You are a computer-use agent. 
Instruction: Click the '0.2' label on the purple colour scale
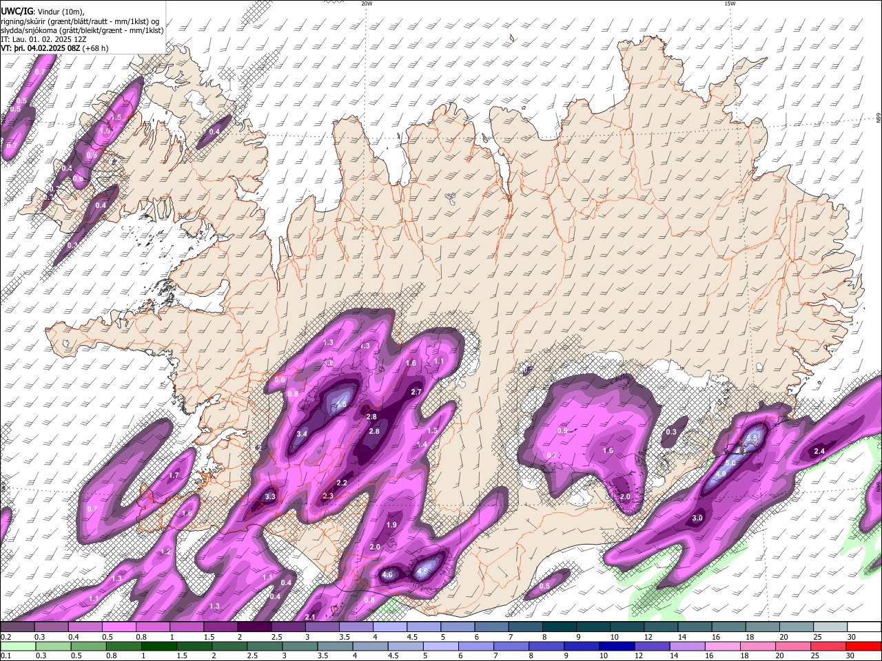click(x=6, y=637)
